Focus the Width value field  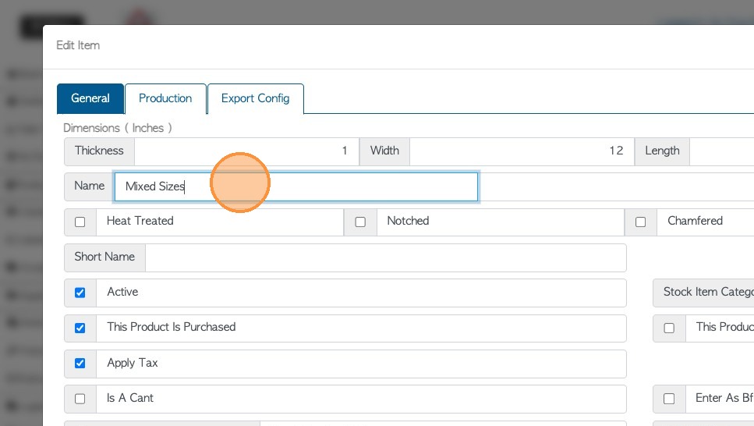521,151
